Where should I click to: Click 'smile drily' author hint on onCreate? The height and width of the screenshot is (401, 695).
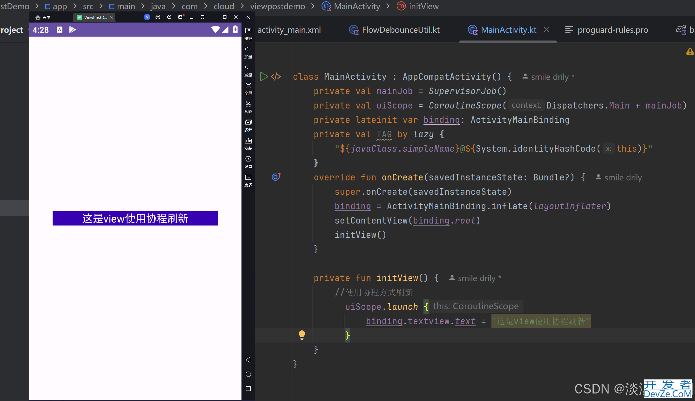coord(619,177)
